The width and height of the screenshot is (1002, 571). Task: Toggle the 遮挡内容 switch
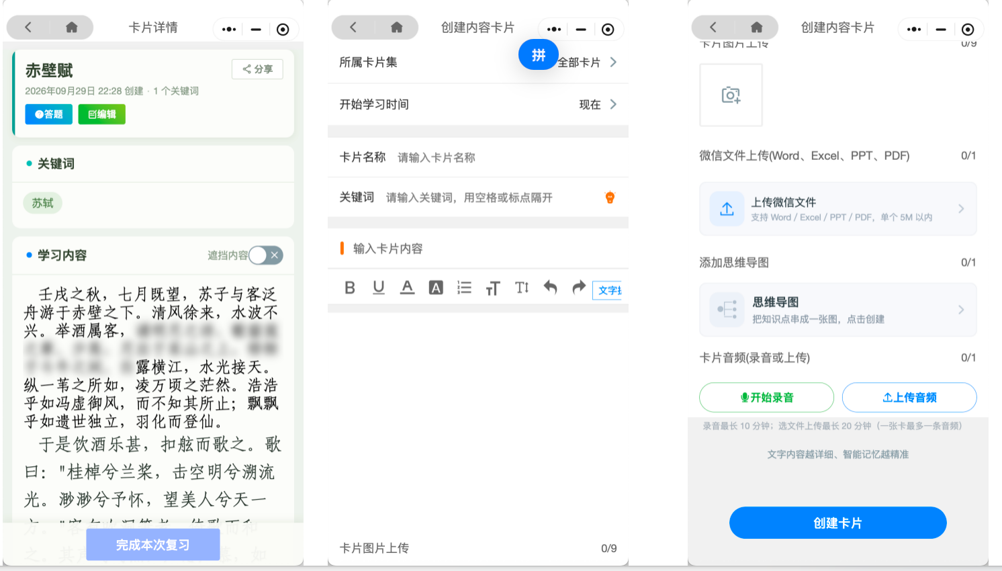[266, 255]
